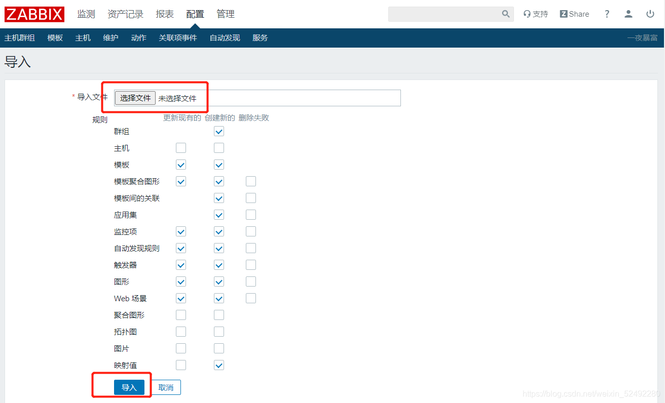Toggle Web 场景 创建新的 checkbox
The width and height of the screenshot is (665, 403).
[219, 298]
